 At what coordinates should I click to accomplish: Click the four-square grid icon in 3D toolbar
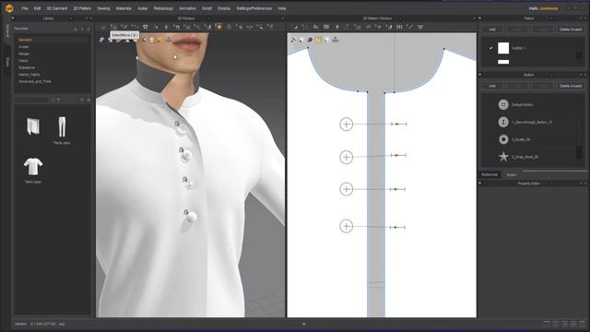[x=146, y=27]
